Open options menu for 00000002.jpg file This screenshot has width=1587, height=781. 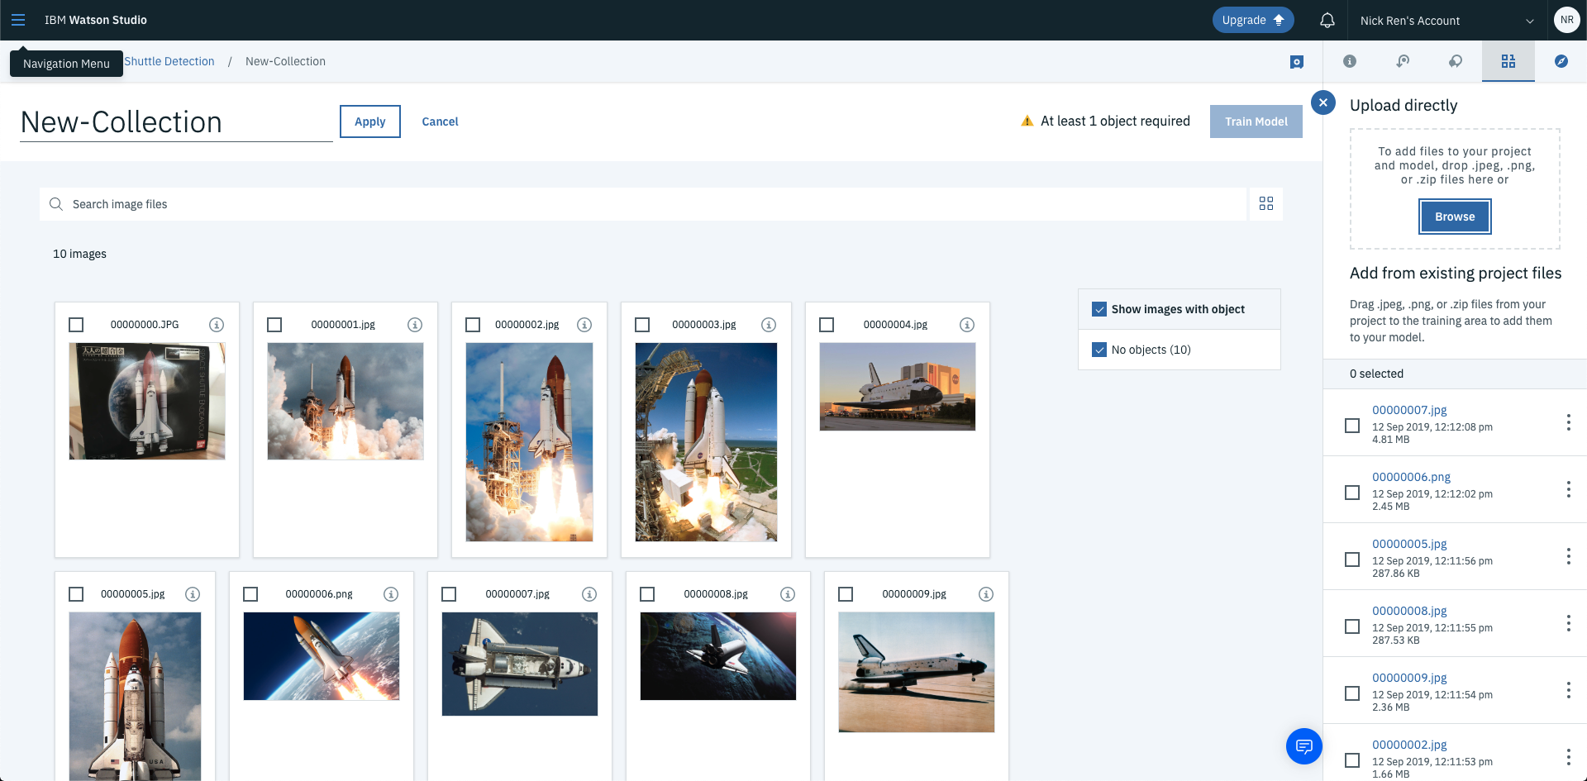tap(1568, 757)
